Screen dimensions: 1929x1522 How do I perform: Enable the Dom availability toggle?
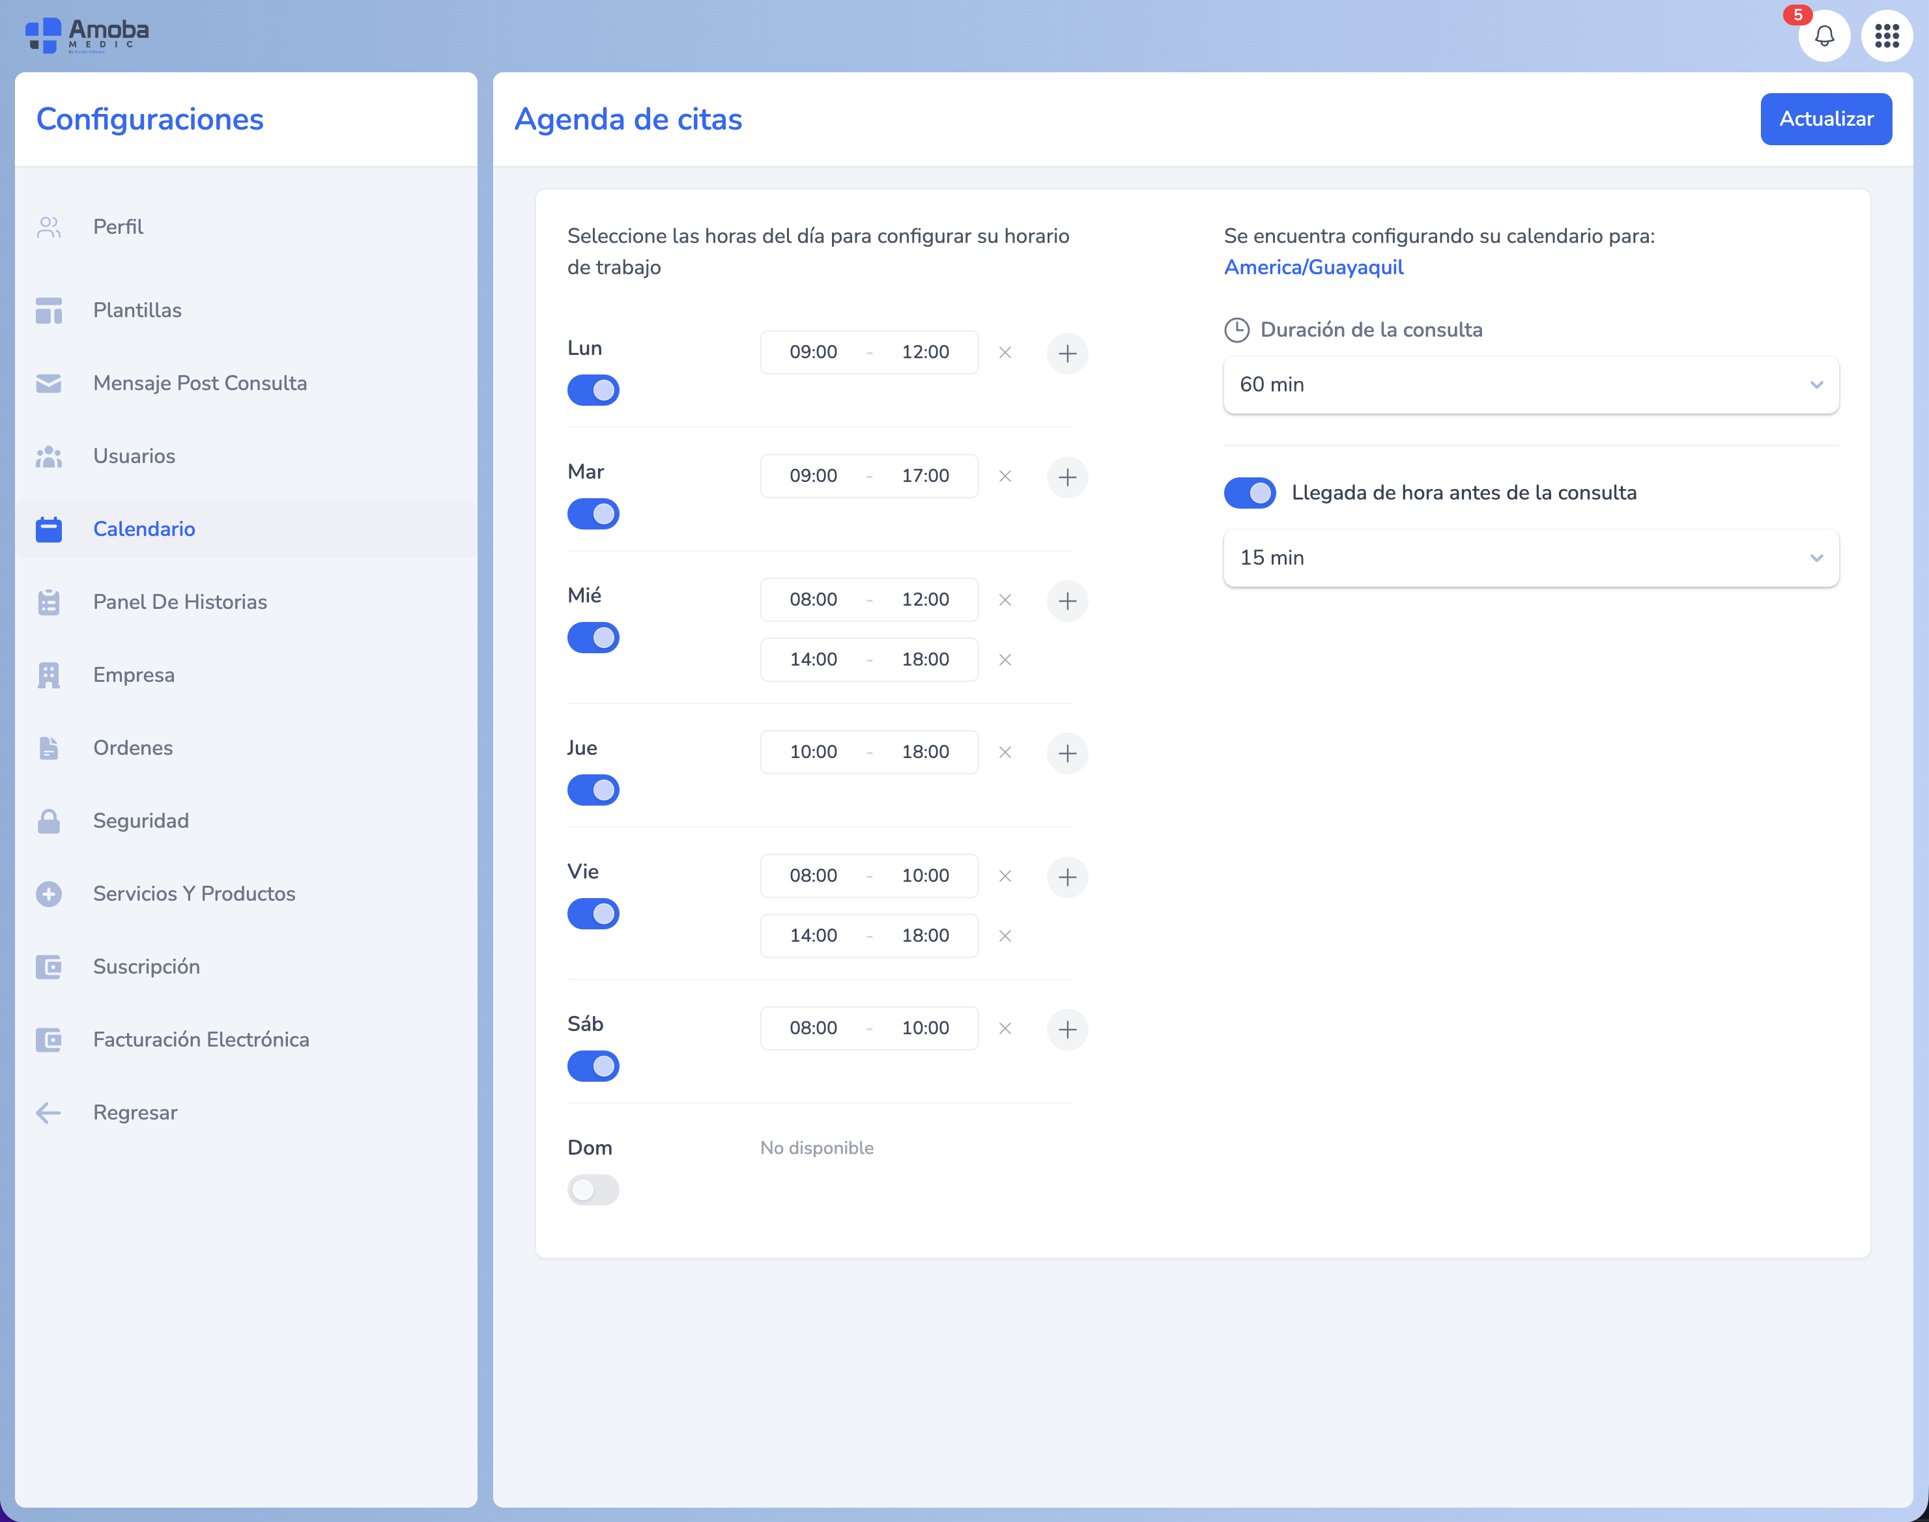[x=593, y=1190]
